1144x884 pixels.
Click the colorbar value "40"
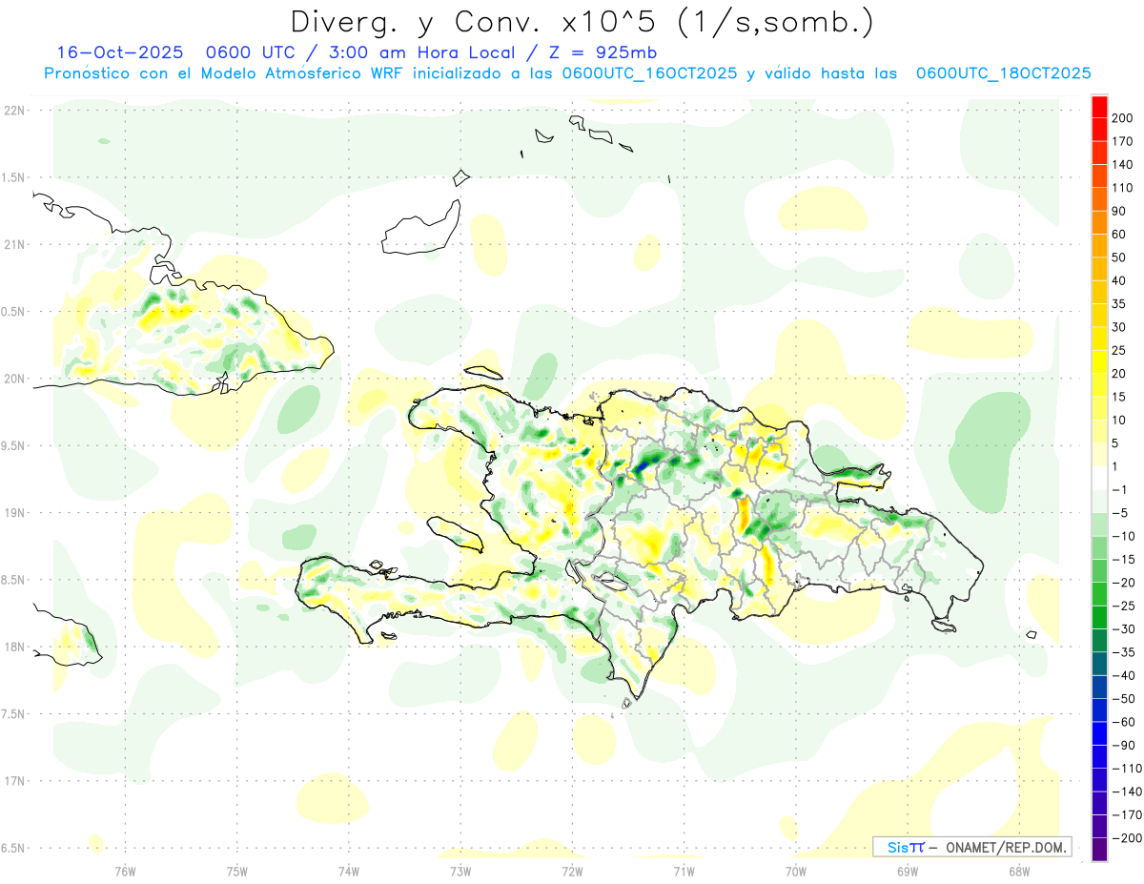(x=1119, y=280)
